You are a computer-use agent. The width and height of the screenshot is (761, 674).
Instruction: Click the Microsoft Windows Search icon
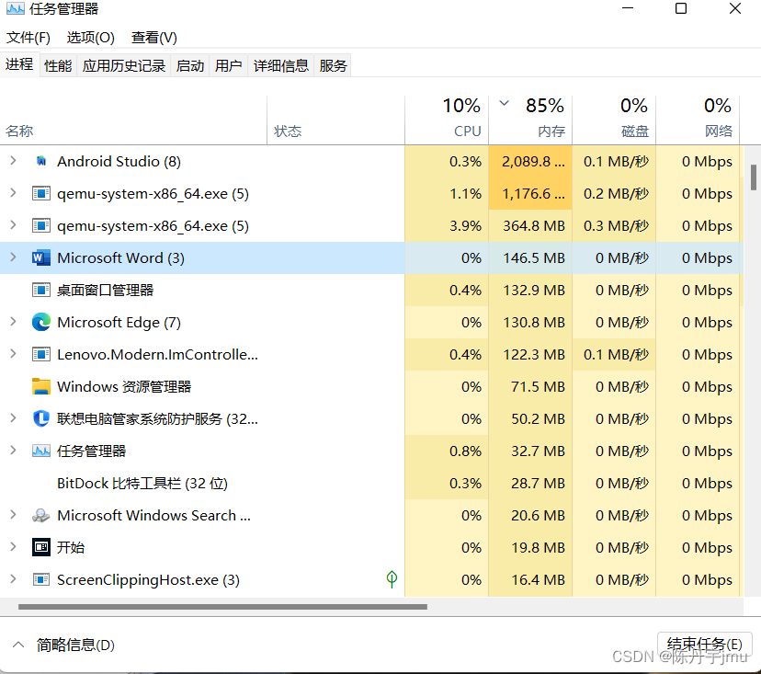(x=41, y=515)
